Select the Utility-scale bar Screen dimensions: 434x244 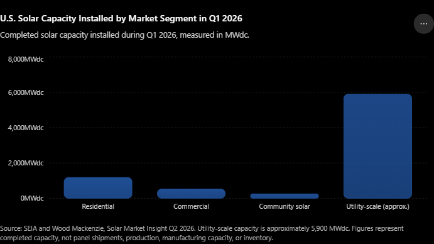(x=377, y=146)
